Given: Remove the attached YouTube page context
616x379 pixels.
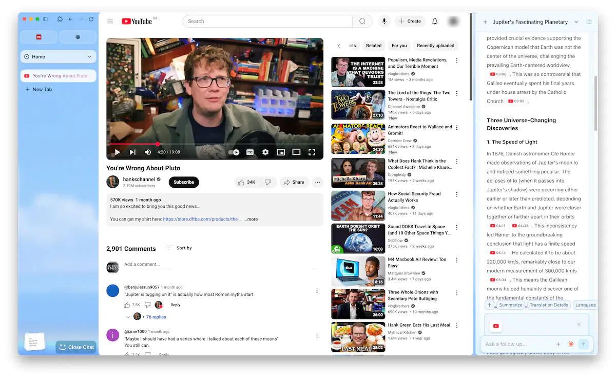Looking at the screenshot, I should point(579,324).
